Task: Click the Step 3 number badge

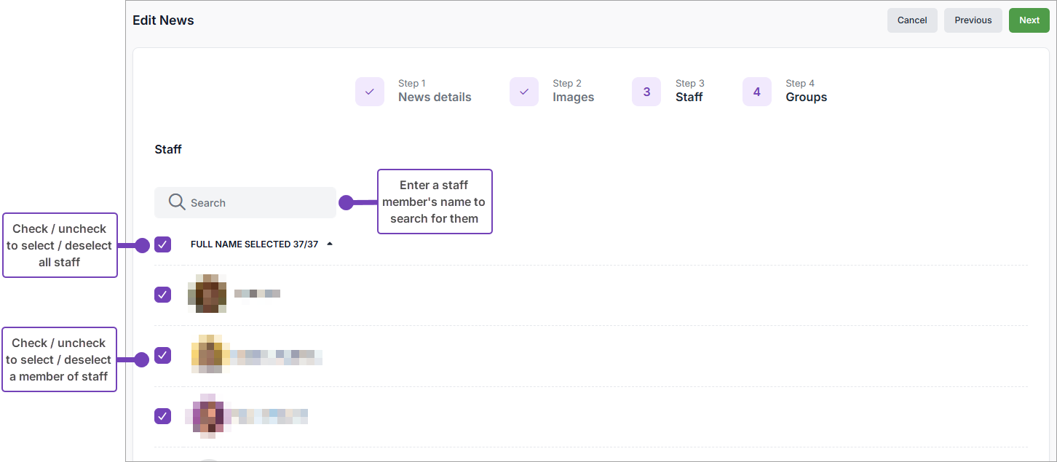Action: [x=646, y=92]
